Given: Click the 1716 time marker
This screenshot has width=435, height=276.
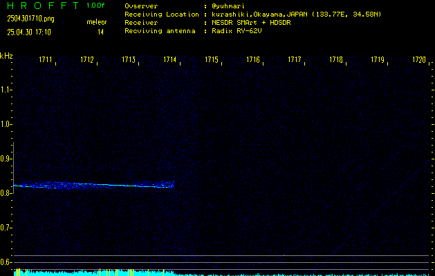Looking at the screenshot, I should (x=253, y=60).
